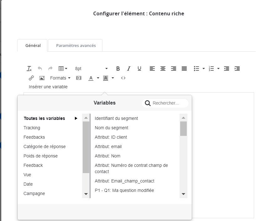This screenshot has width=256, height=221.
Task: Click the insert image icon
Action: click(x=42, y=78)
